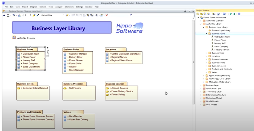Viewport: 254px width, 131px height.
Task: Expand the Business Roles folder in tree
Action: click(206, 53)
